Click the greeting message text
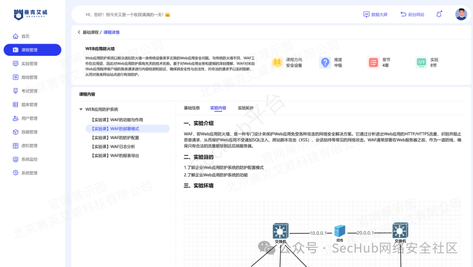The height and width of the screenshot is (267, 473). [128, 14]
